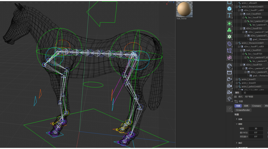The width and height of the screenshot is (268, 149).
Task: Open the green cloner generator icon
Action: tap(229, 30)
